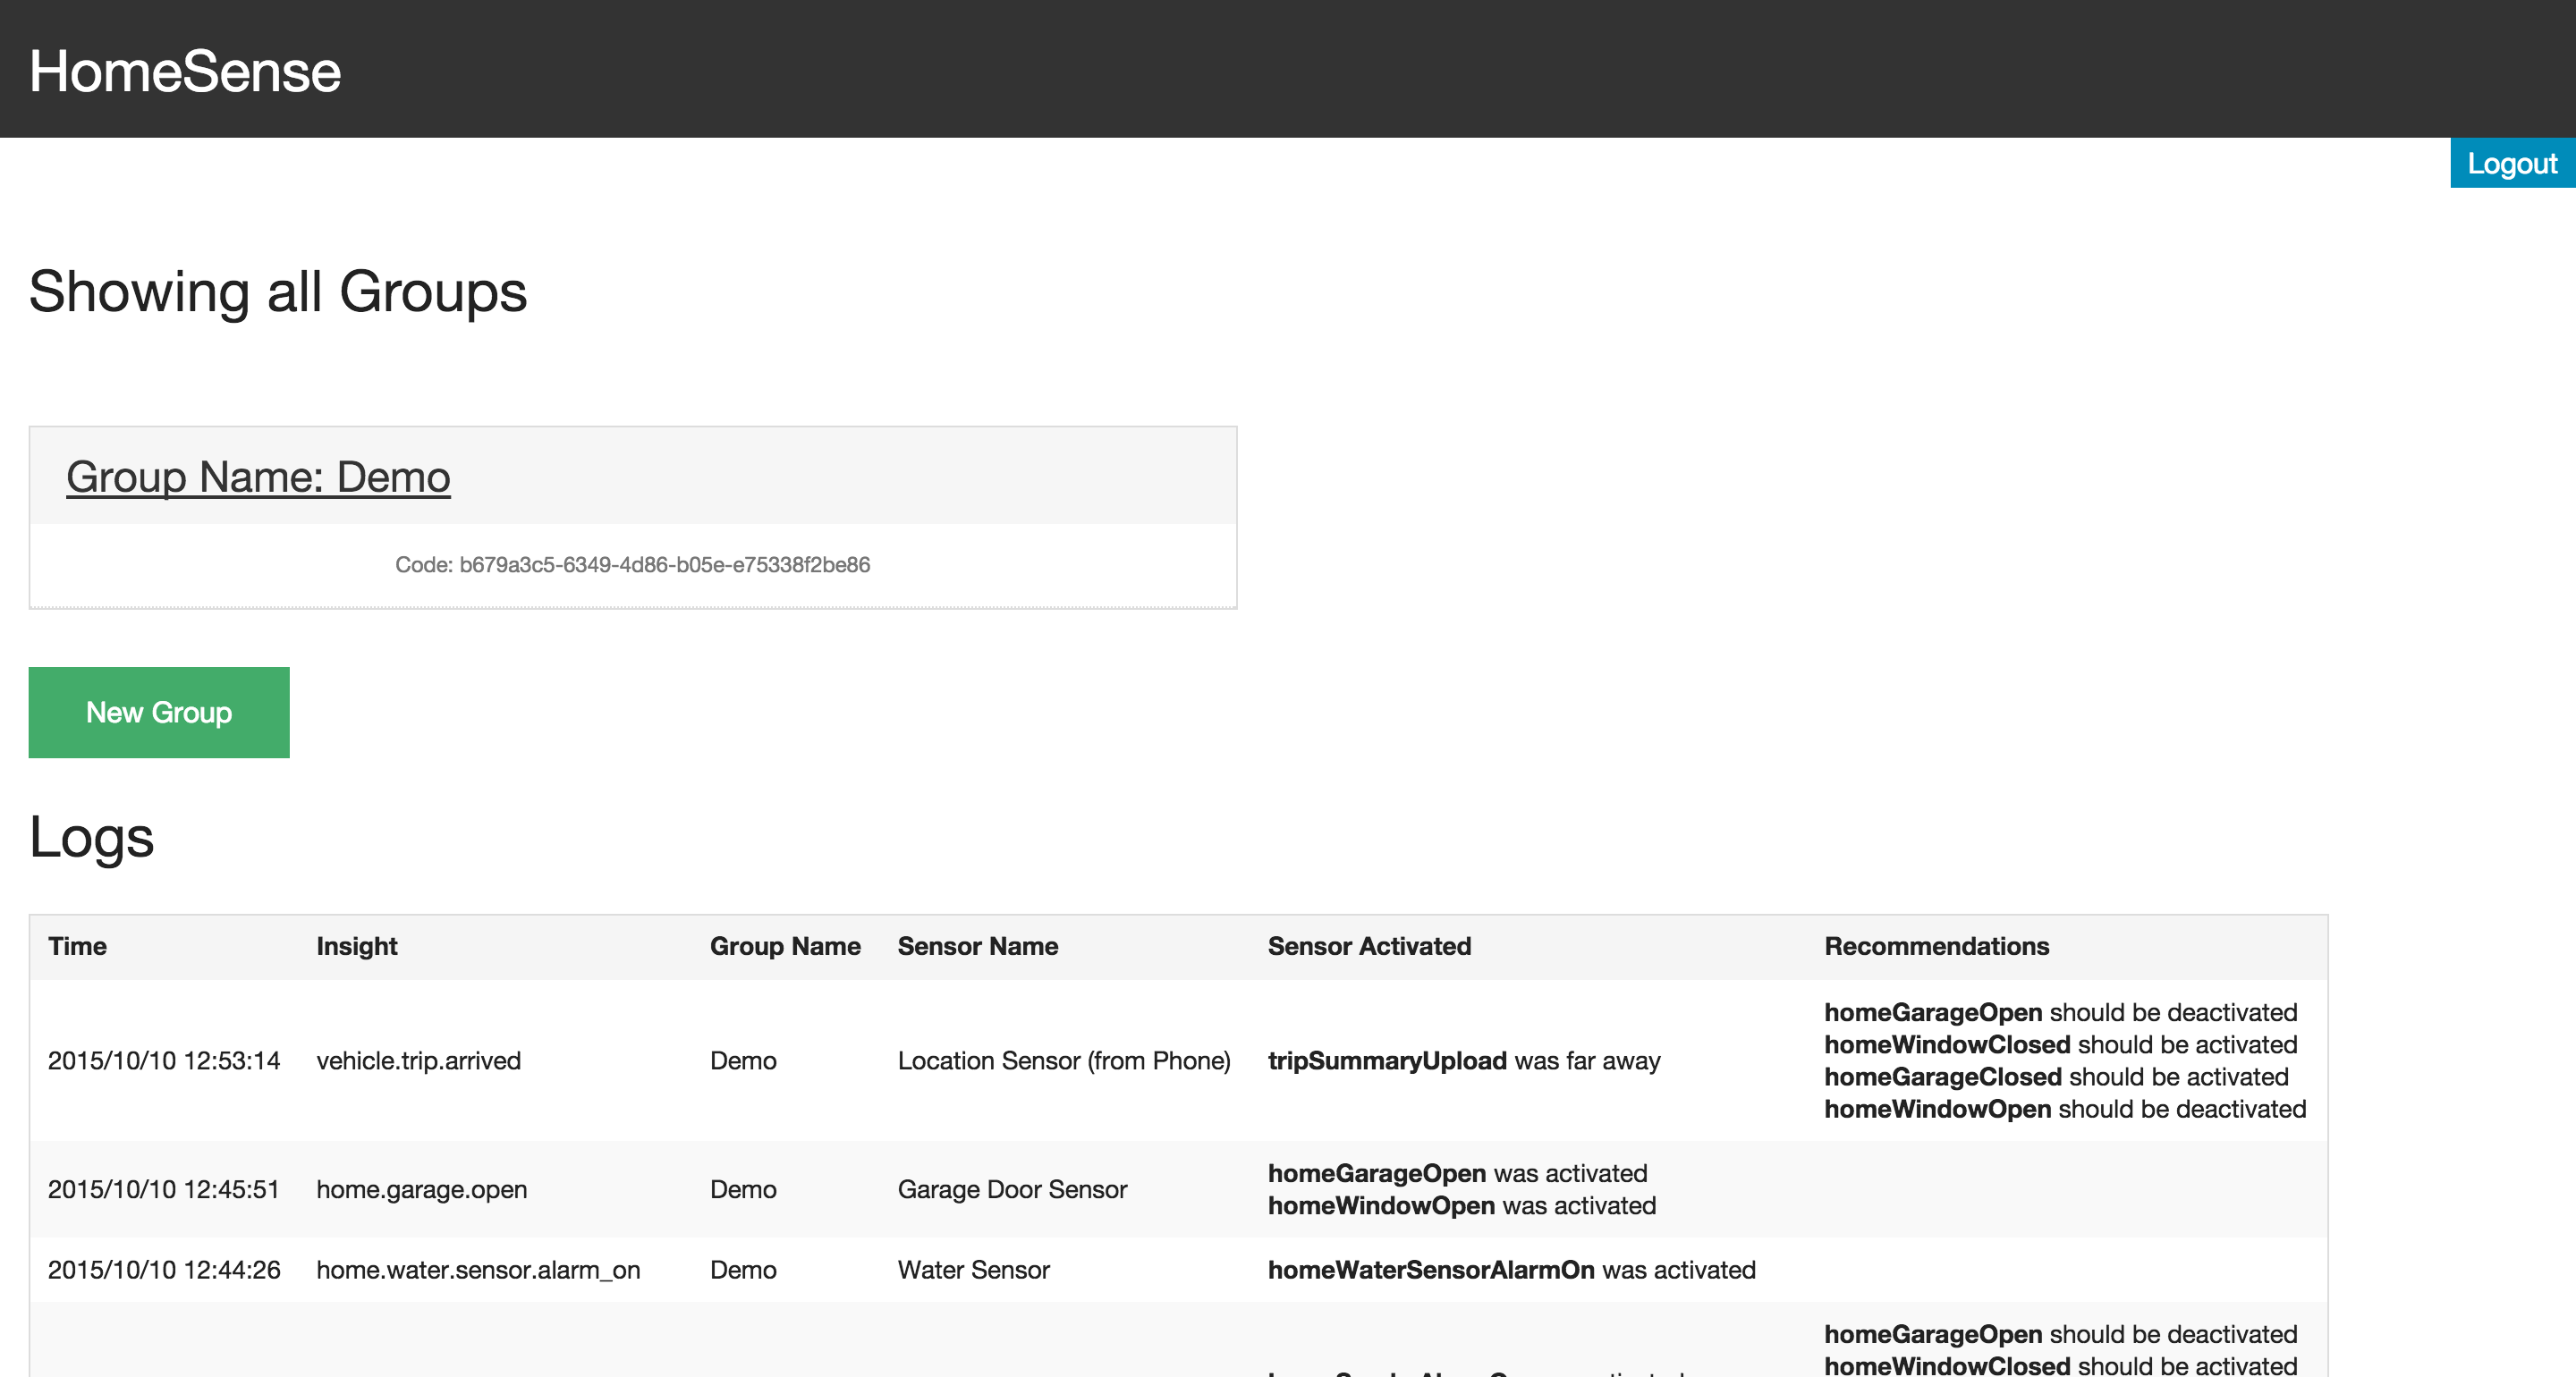Image resolution: width=2576 pixels, height=1377 pixels.
Task: Click the HomeSense header title
Action: coord(185,72)
